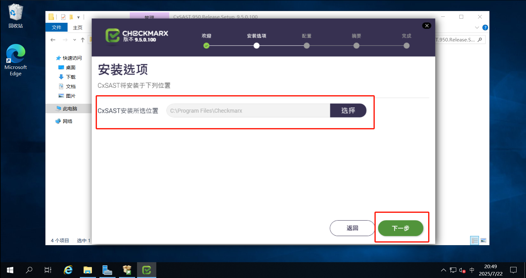
Task: Maximize the File Explorer window
Action: coord(461,17)
